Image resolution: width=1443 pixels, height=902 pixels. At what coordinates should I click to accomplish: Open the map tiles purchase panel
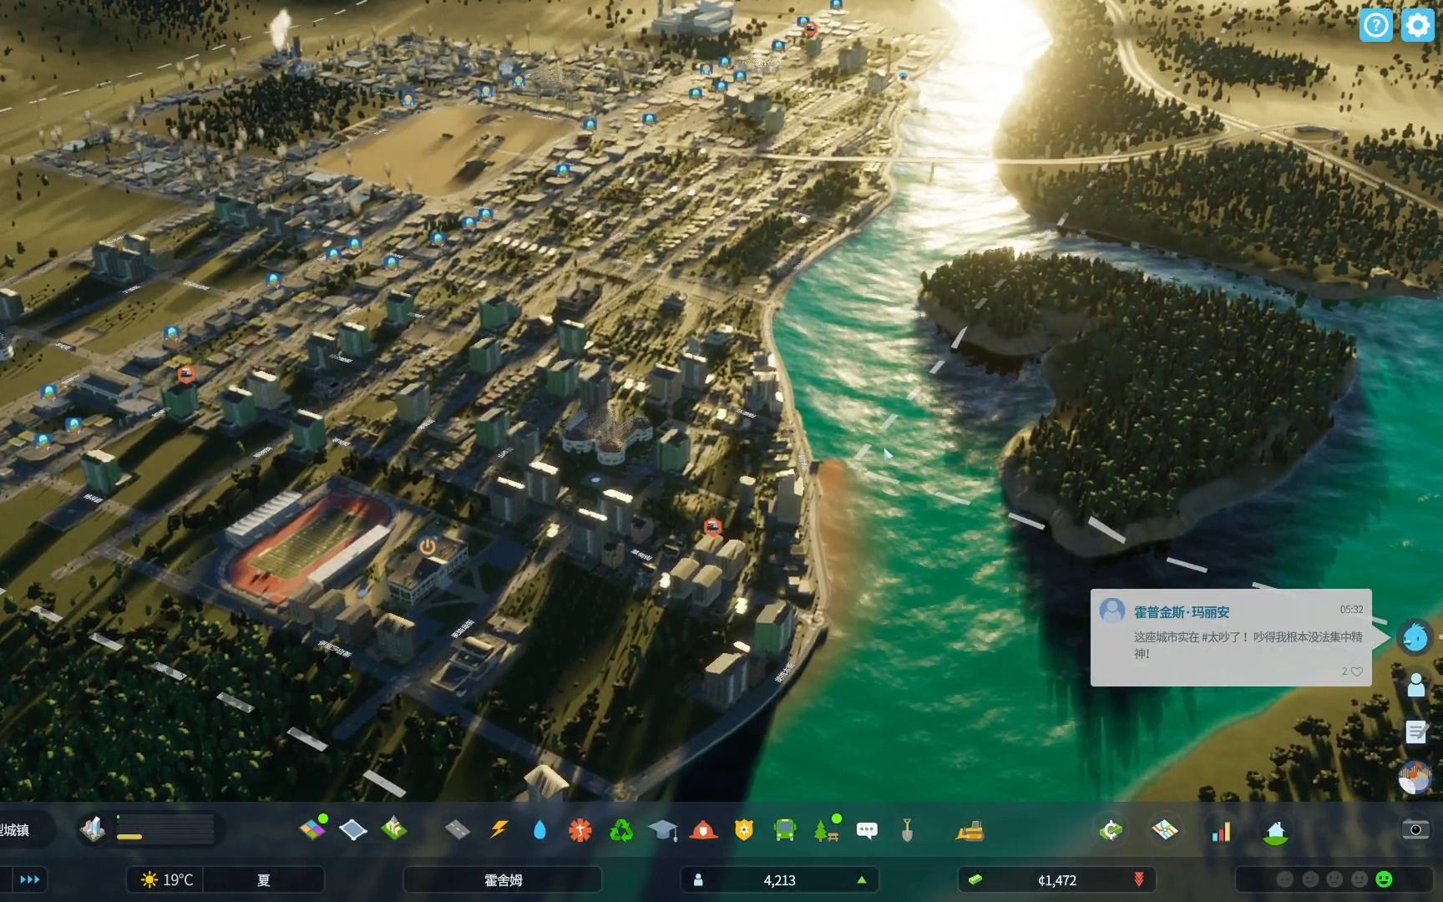point(1165,830)
